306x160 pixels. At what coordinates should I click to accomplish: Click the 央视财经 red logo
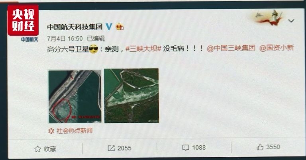pos(23,20)
